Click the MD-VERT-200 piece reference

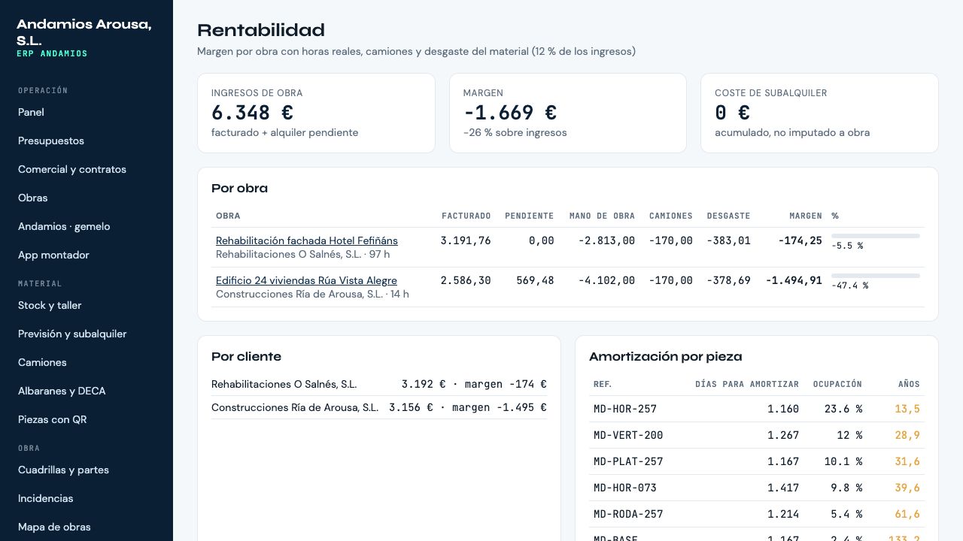click(x=628, y=435)
